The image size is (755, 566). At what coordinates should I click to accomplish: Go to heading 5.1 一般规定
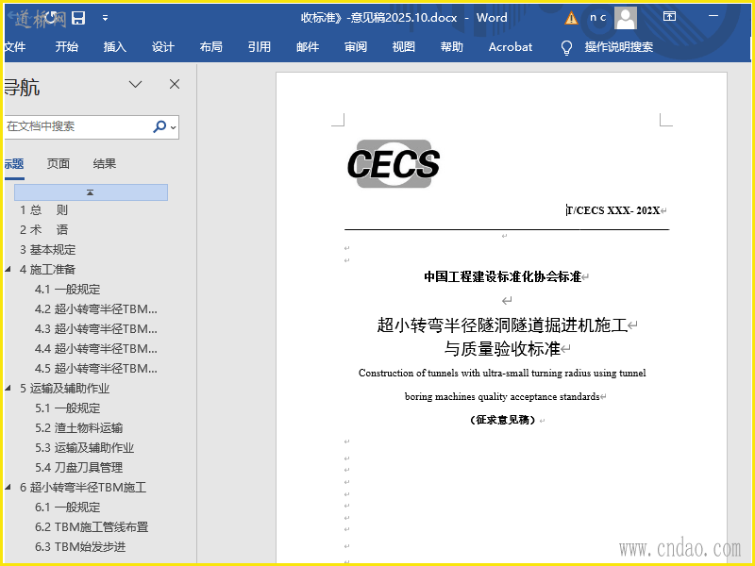click(67, 408)
